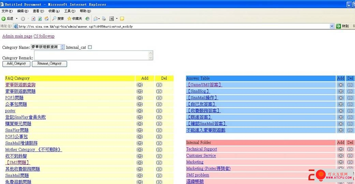Viewport: 355px width, 184px height.
Task: Click the Del icon for Customer Service
Action: click(x=350, y=156)
